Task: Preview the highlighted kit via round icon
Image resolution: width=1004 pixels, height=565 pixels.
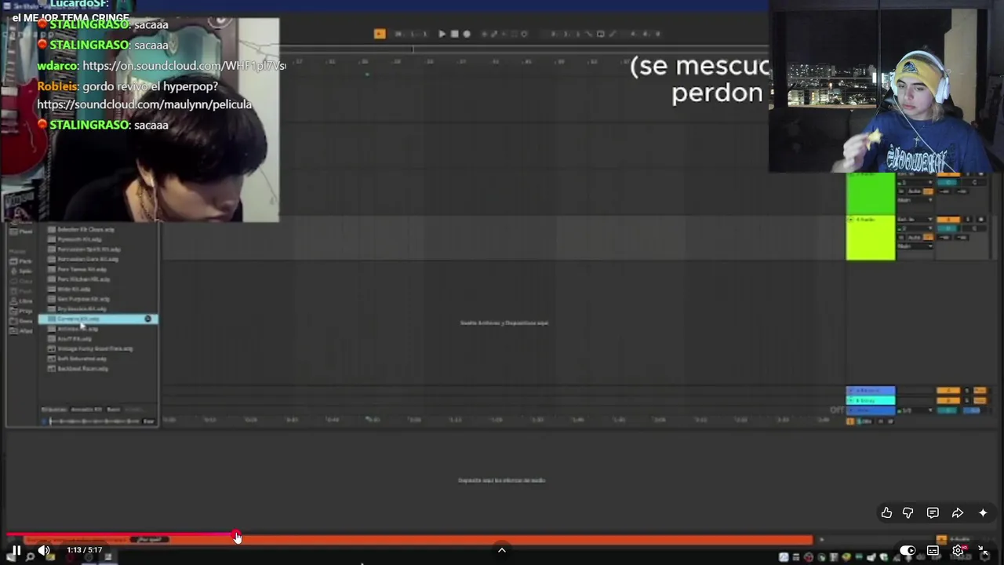Action: tap(147, 319)
